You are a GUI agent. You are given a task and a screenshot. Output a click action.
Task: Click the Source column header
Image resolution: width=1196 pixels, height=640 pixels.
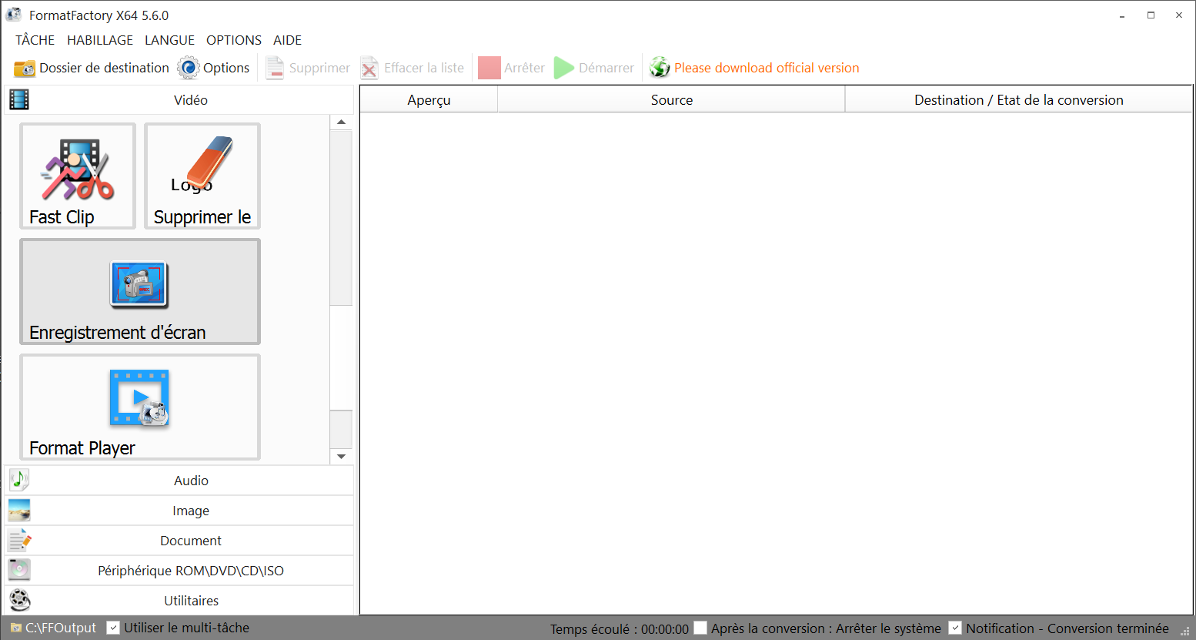pyautogui.click(x=671, y=100)
